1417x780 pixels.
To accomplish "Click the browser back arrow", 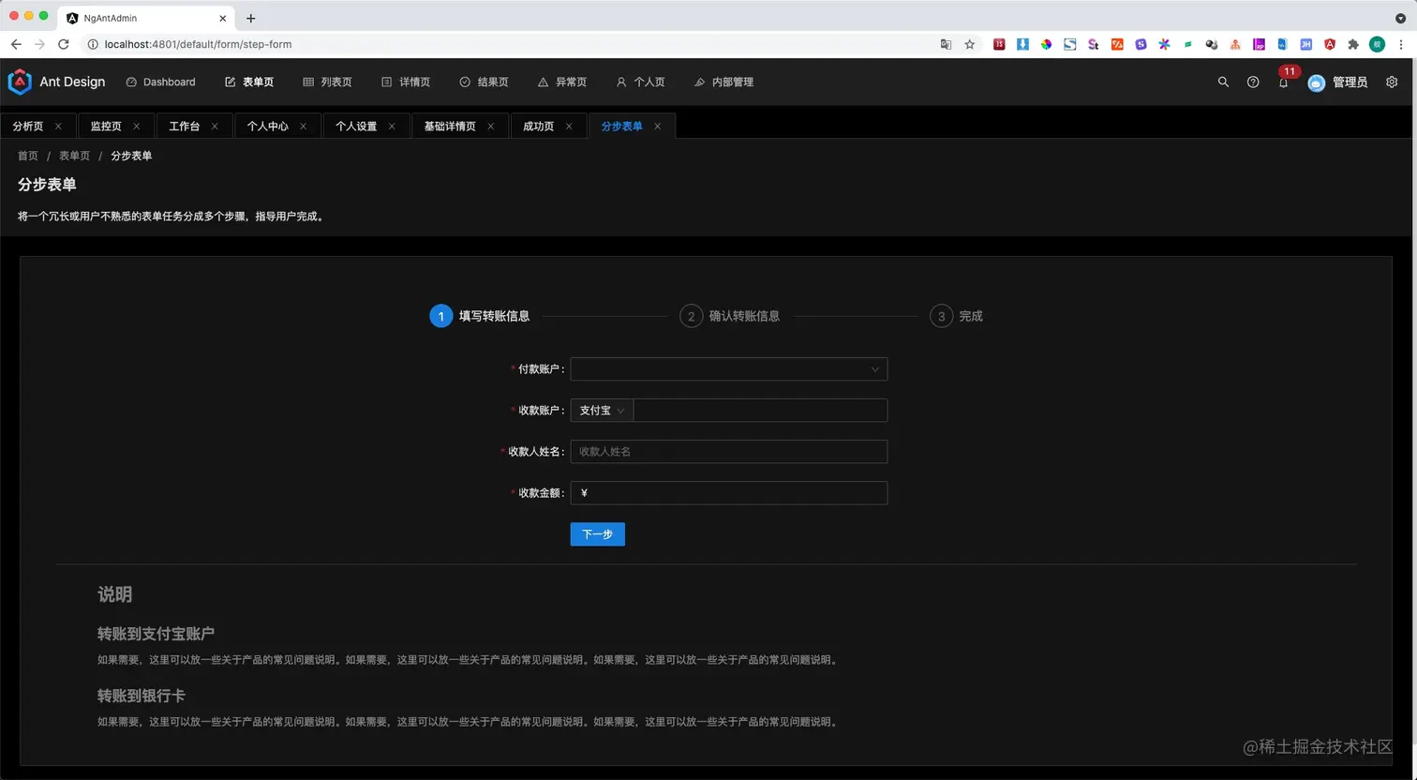I will (16, 44).
